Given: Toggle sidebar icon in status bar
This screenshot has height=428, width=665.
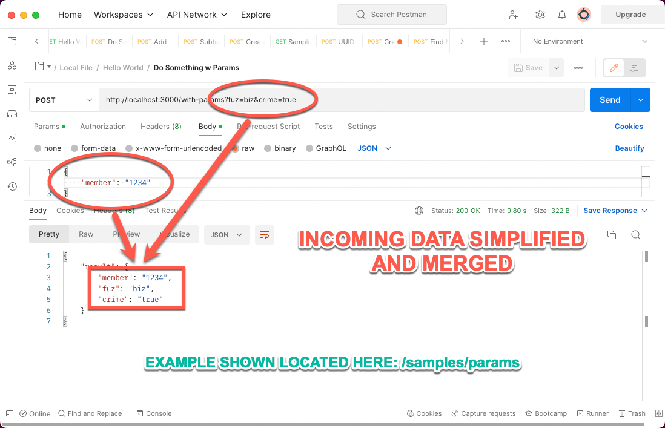Looking at the screenshot, I should (9, 413).
